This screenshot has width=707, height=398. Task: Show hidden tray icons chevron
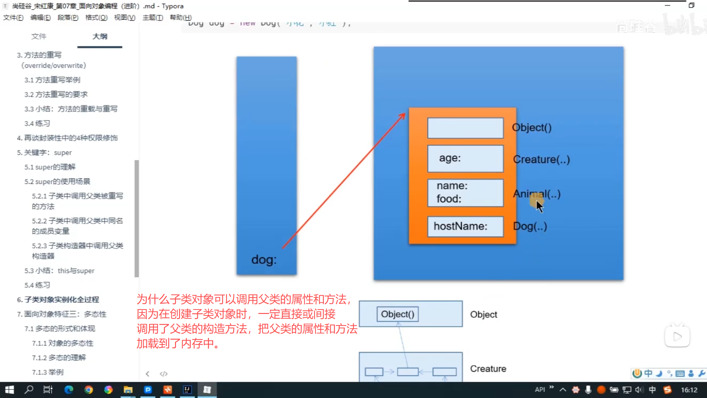coord(563,390)
